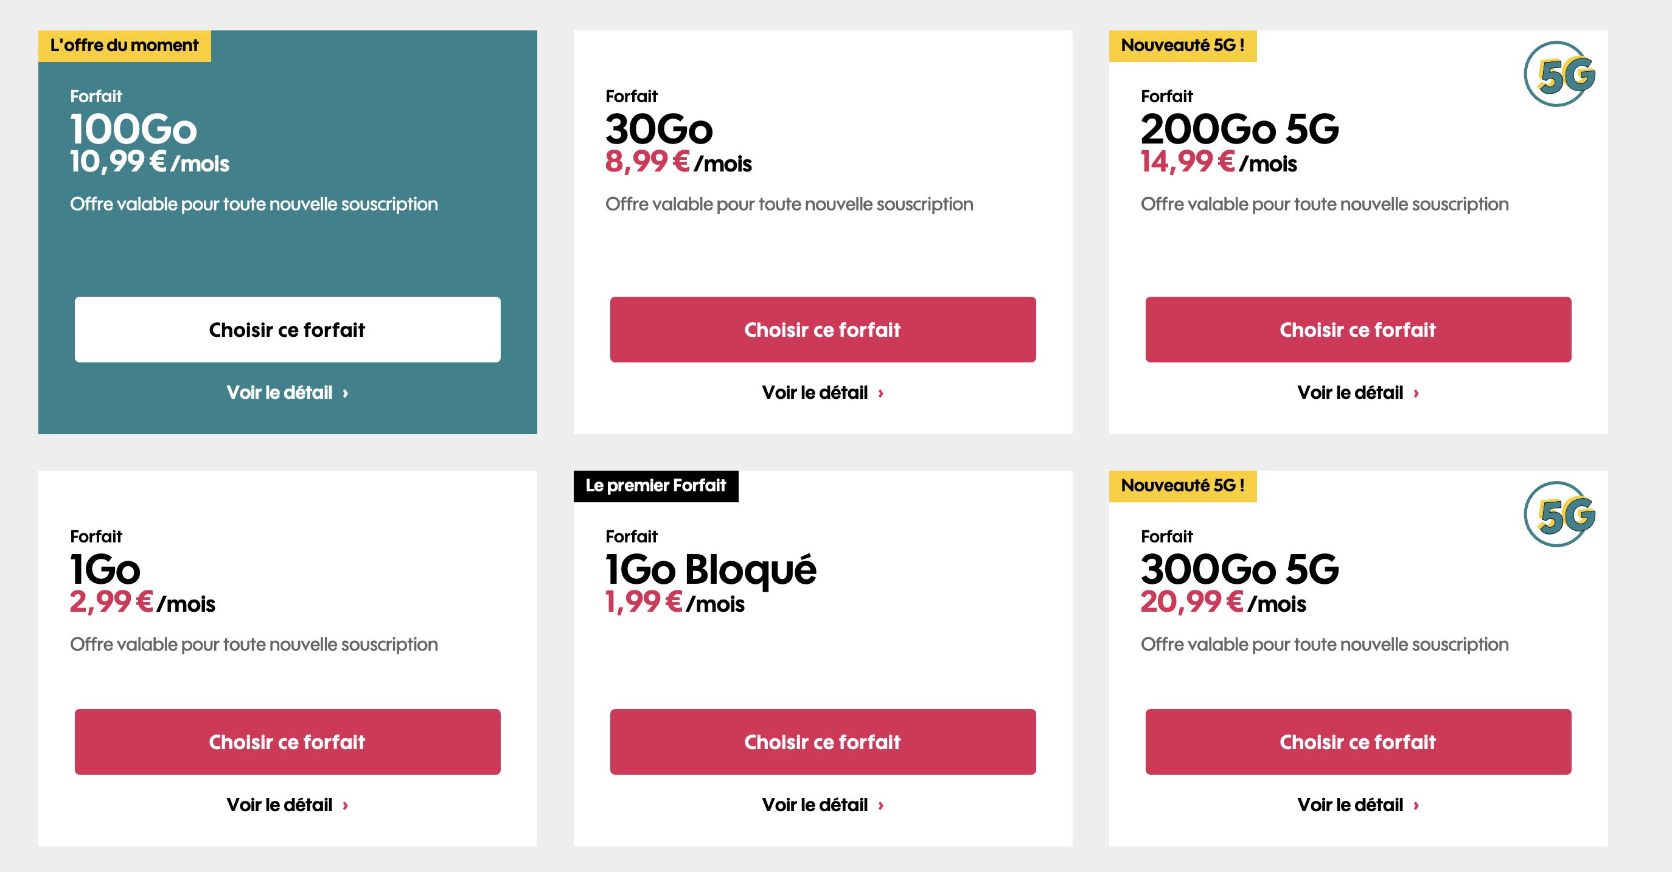The height and width of the screenshot is (872, 1672).
Task: View Voir le détail for 1Go plan
Action: 288,805
